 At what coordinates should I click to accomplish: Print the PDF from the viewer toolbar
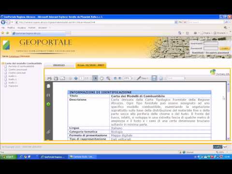click(x=49, y=78)
